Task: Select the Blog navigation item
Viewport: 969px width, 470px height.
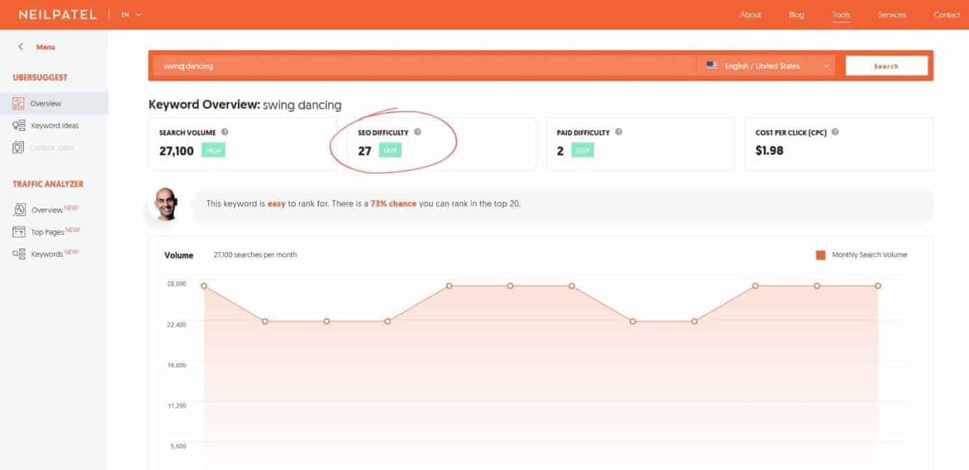Action: pos(796,15)
